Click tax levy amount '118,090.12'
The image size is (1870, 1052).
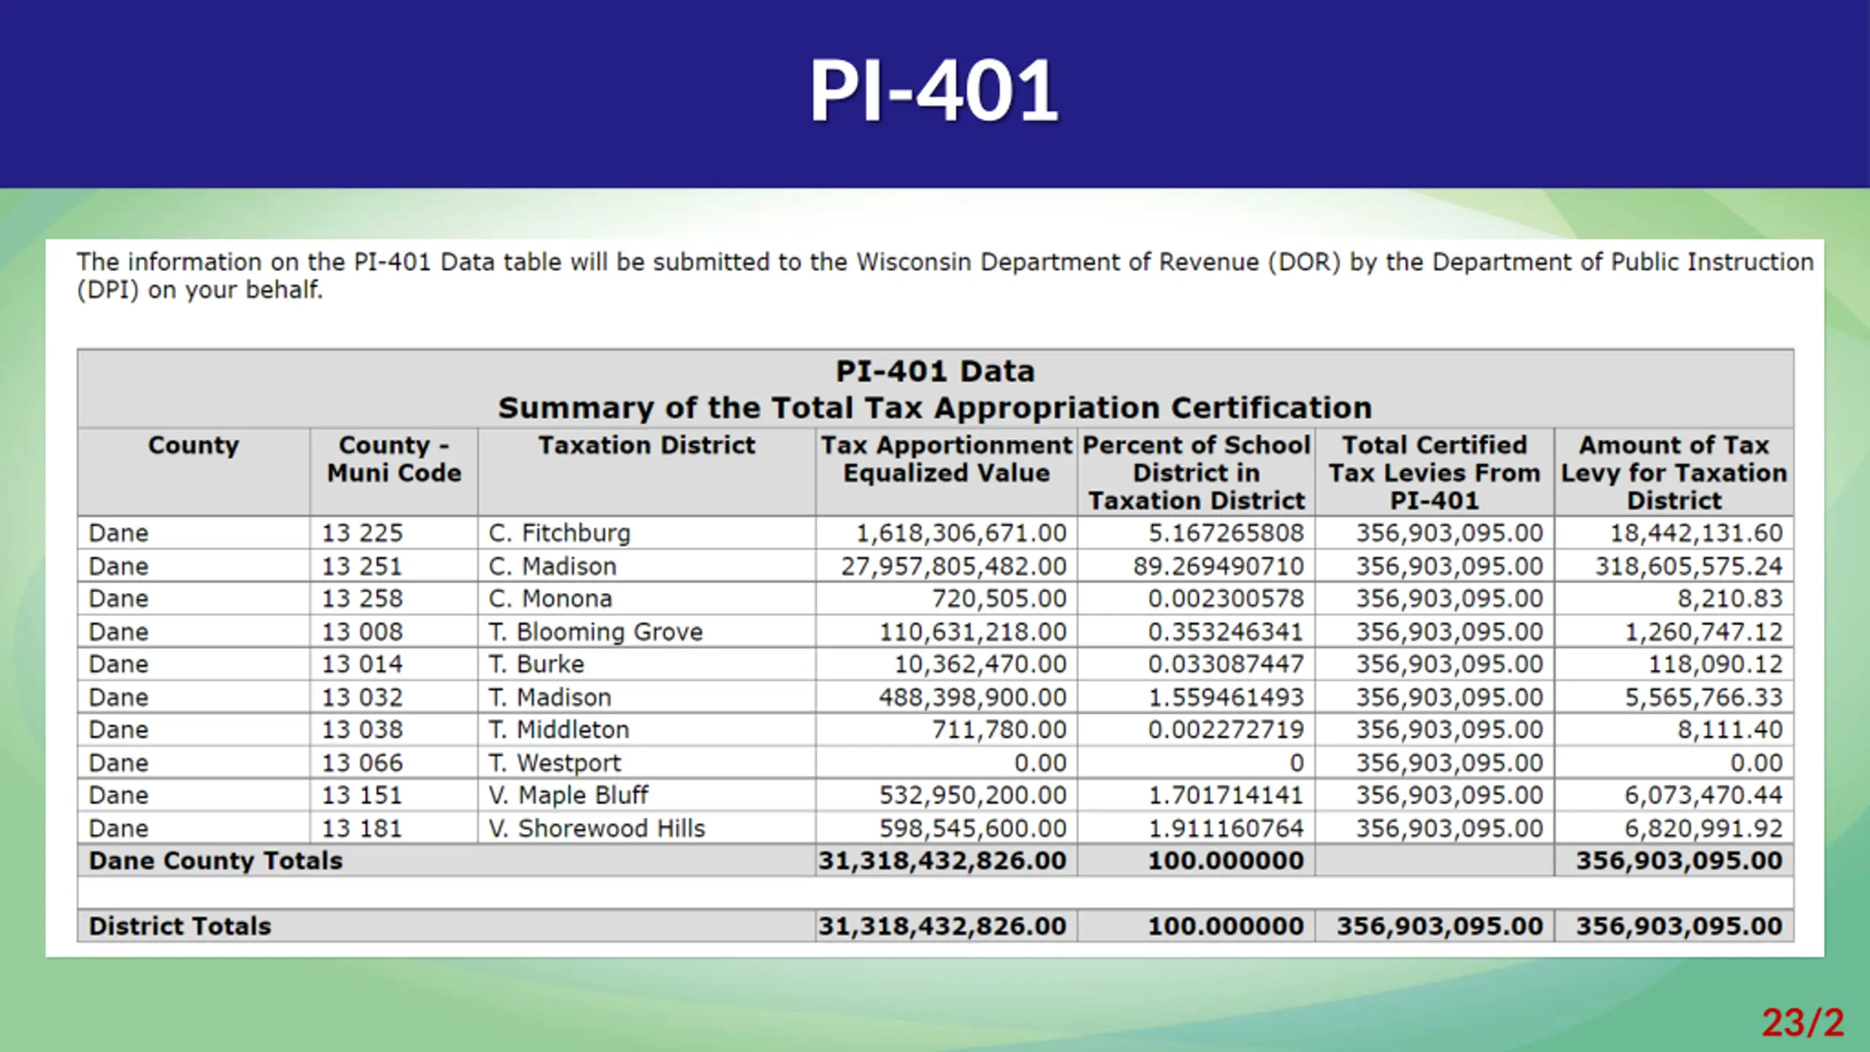click(1715, 664)
